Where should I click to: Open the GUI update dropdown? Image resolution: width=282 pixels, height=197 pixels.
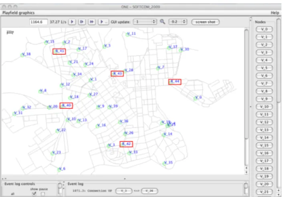click(145, 22)
